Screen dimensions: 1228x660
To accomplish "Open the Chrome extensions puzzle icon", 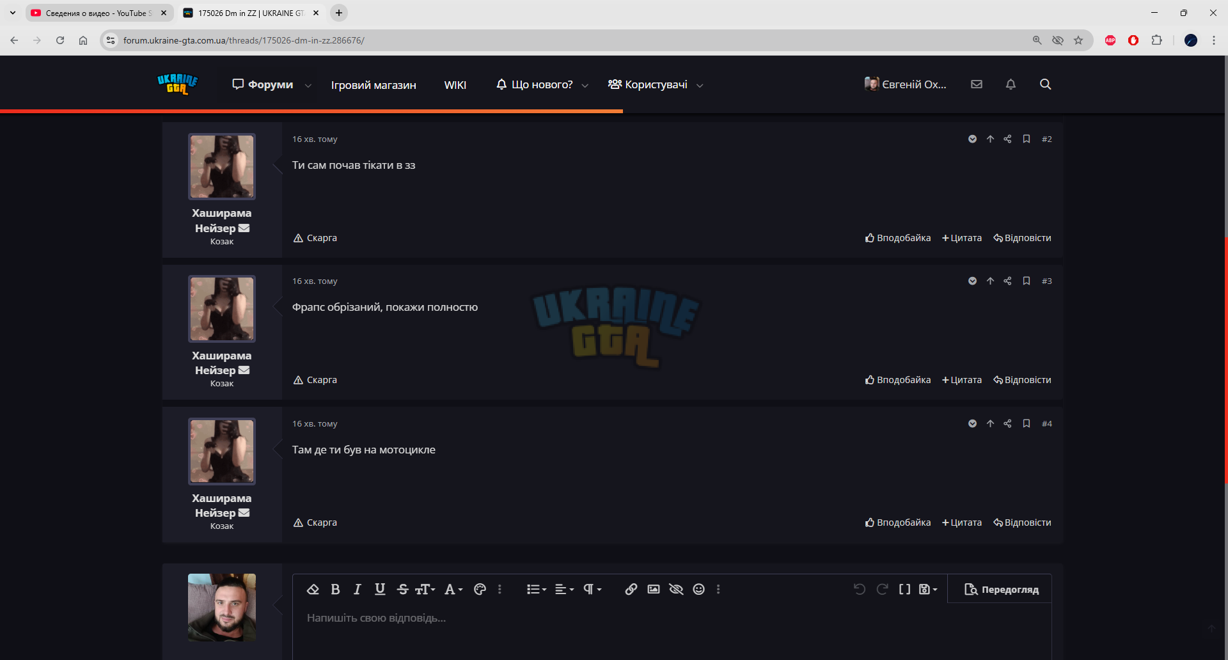I will (1156, 40).
